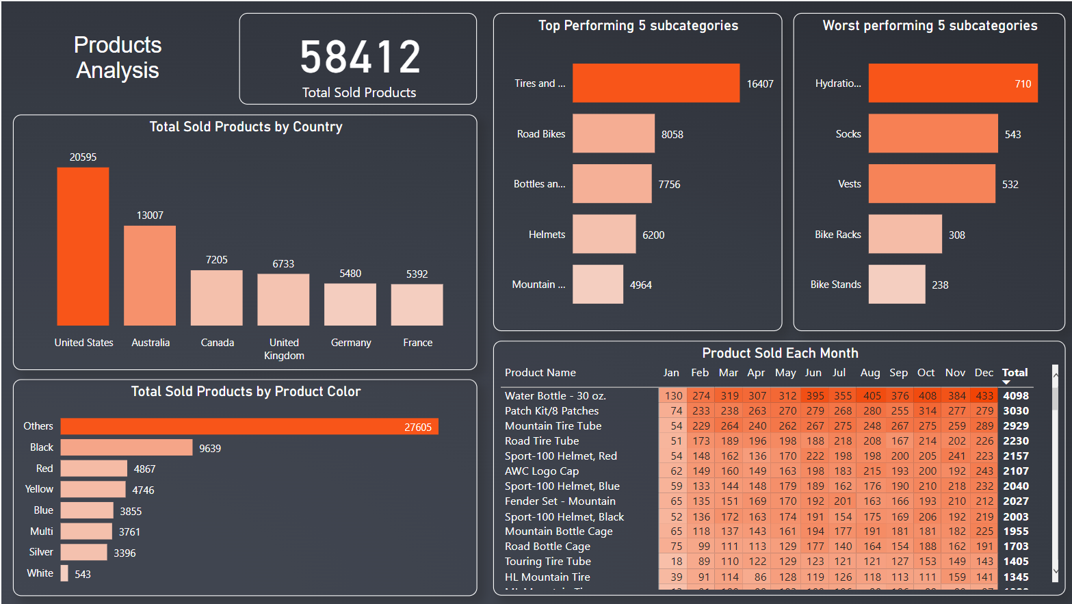Select the United States column bar

[83, 246]
